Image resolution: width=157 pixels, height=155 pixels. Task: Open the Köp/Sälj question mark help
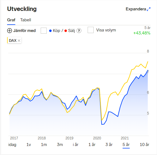(79, 31)
